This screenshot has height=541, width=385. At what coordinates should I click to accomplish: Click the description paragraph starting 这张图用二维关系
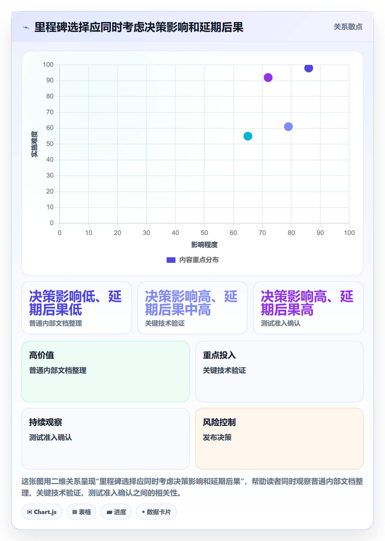(193, 487)
